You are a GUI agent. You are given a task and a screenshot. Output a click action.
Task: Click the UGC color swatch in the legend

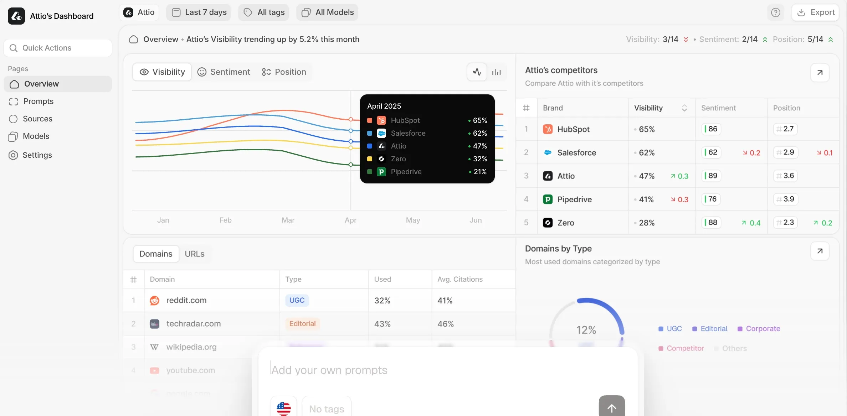click(661, 328)
